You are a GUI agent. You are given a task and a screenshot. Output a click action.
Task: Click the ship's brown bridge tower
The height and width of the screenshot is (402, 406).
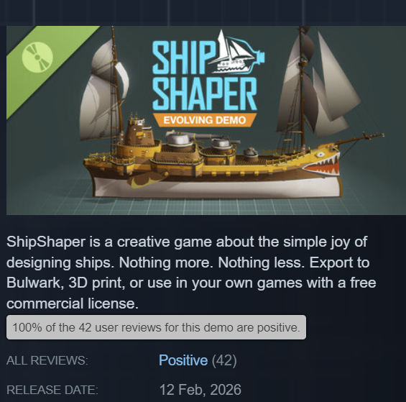pos(137,131)
